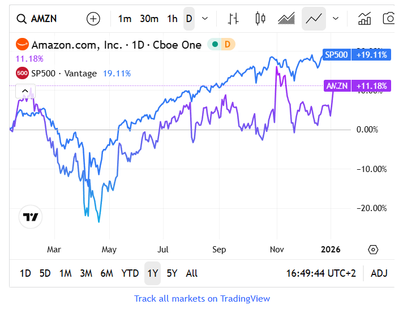The image size is (403, 309).
Task: Open Track all markets on TradingView link
Action: (202, 298)
